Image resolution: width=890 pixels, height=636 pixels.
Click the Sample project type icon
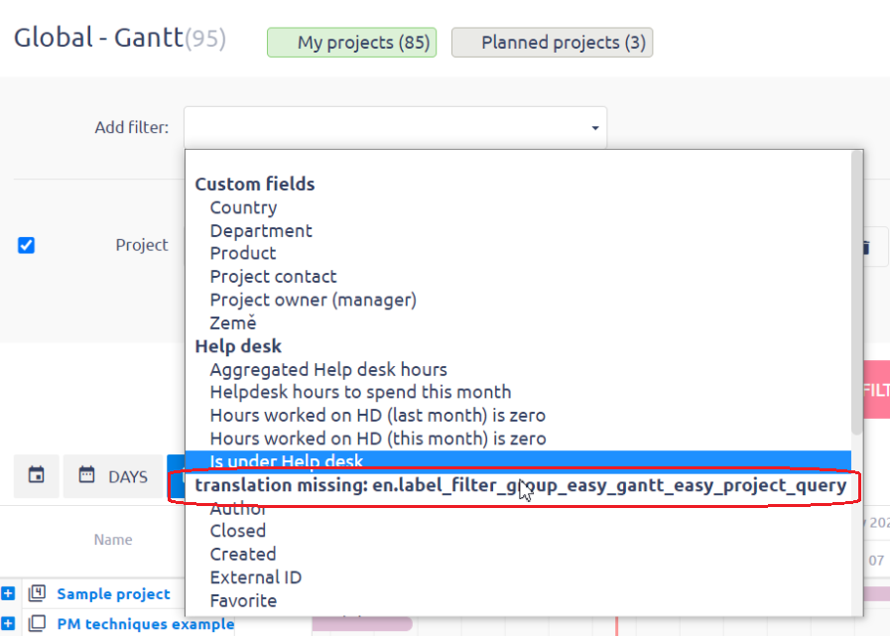pos(37,594)
